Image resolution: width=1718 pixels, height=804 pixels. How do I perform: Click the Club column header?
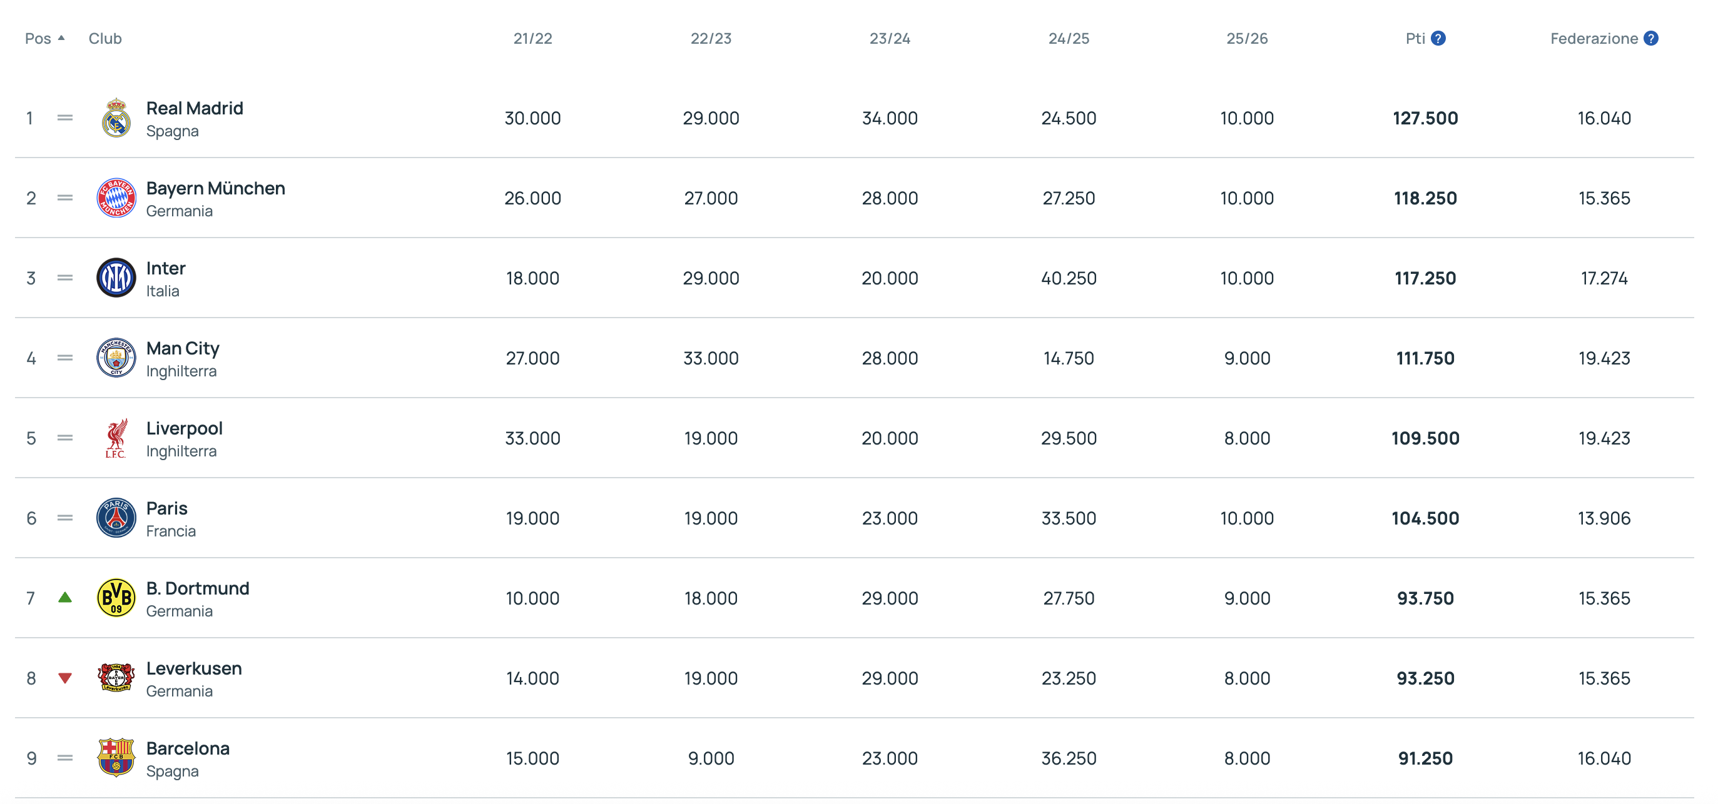pyautogui.click(x=105, y=39)
